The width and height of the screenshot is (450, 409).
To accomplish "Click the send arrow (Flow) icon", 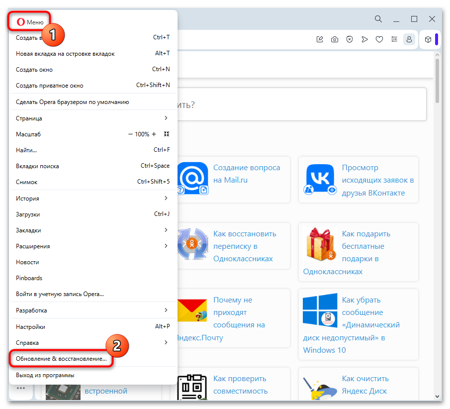I will coord(364,39).
